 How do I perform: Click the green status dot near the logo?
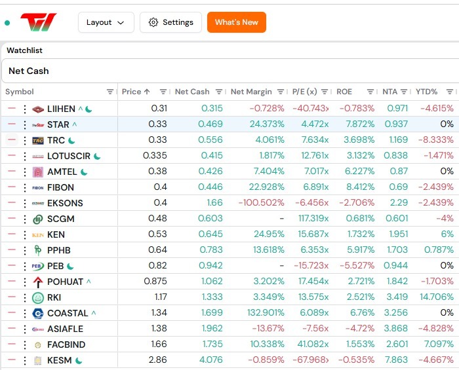point(7,23)
